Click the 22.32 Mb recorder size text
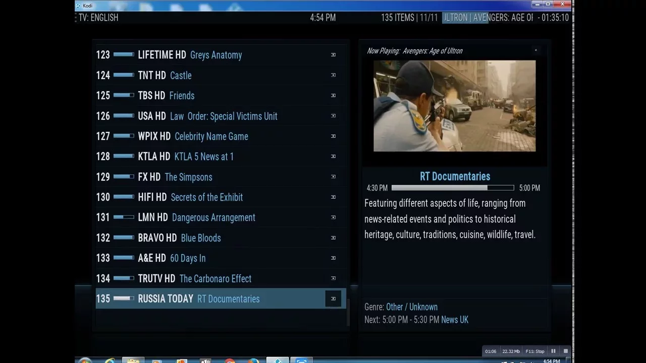 coord(511,351)
